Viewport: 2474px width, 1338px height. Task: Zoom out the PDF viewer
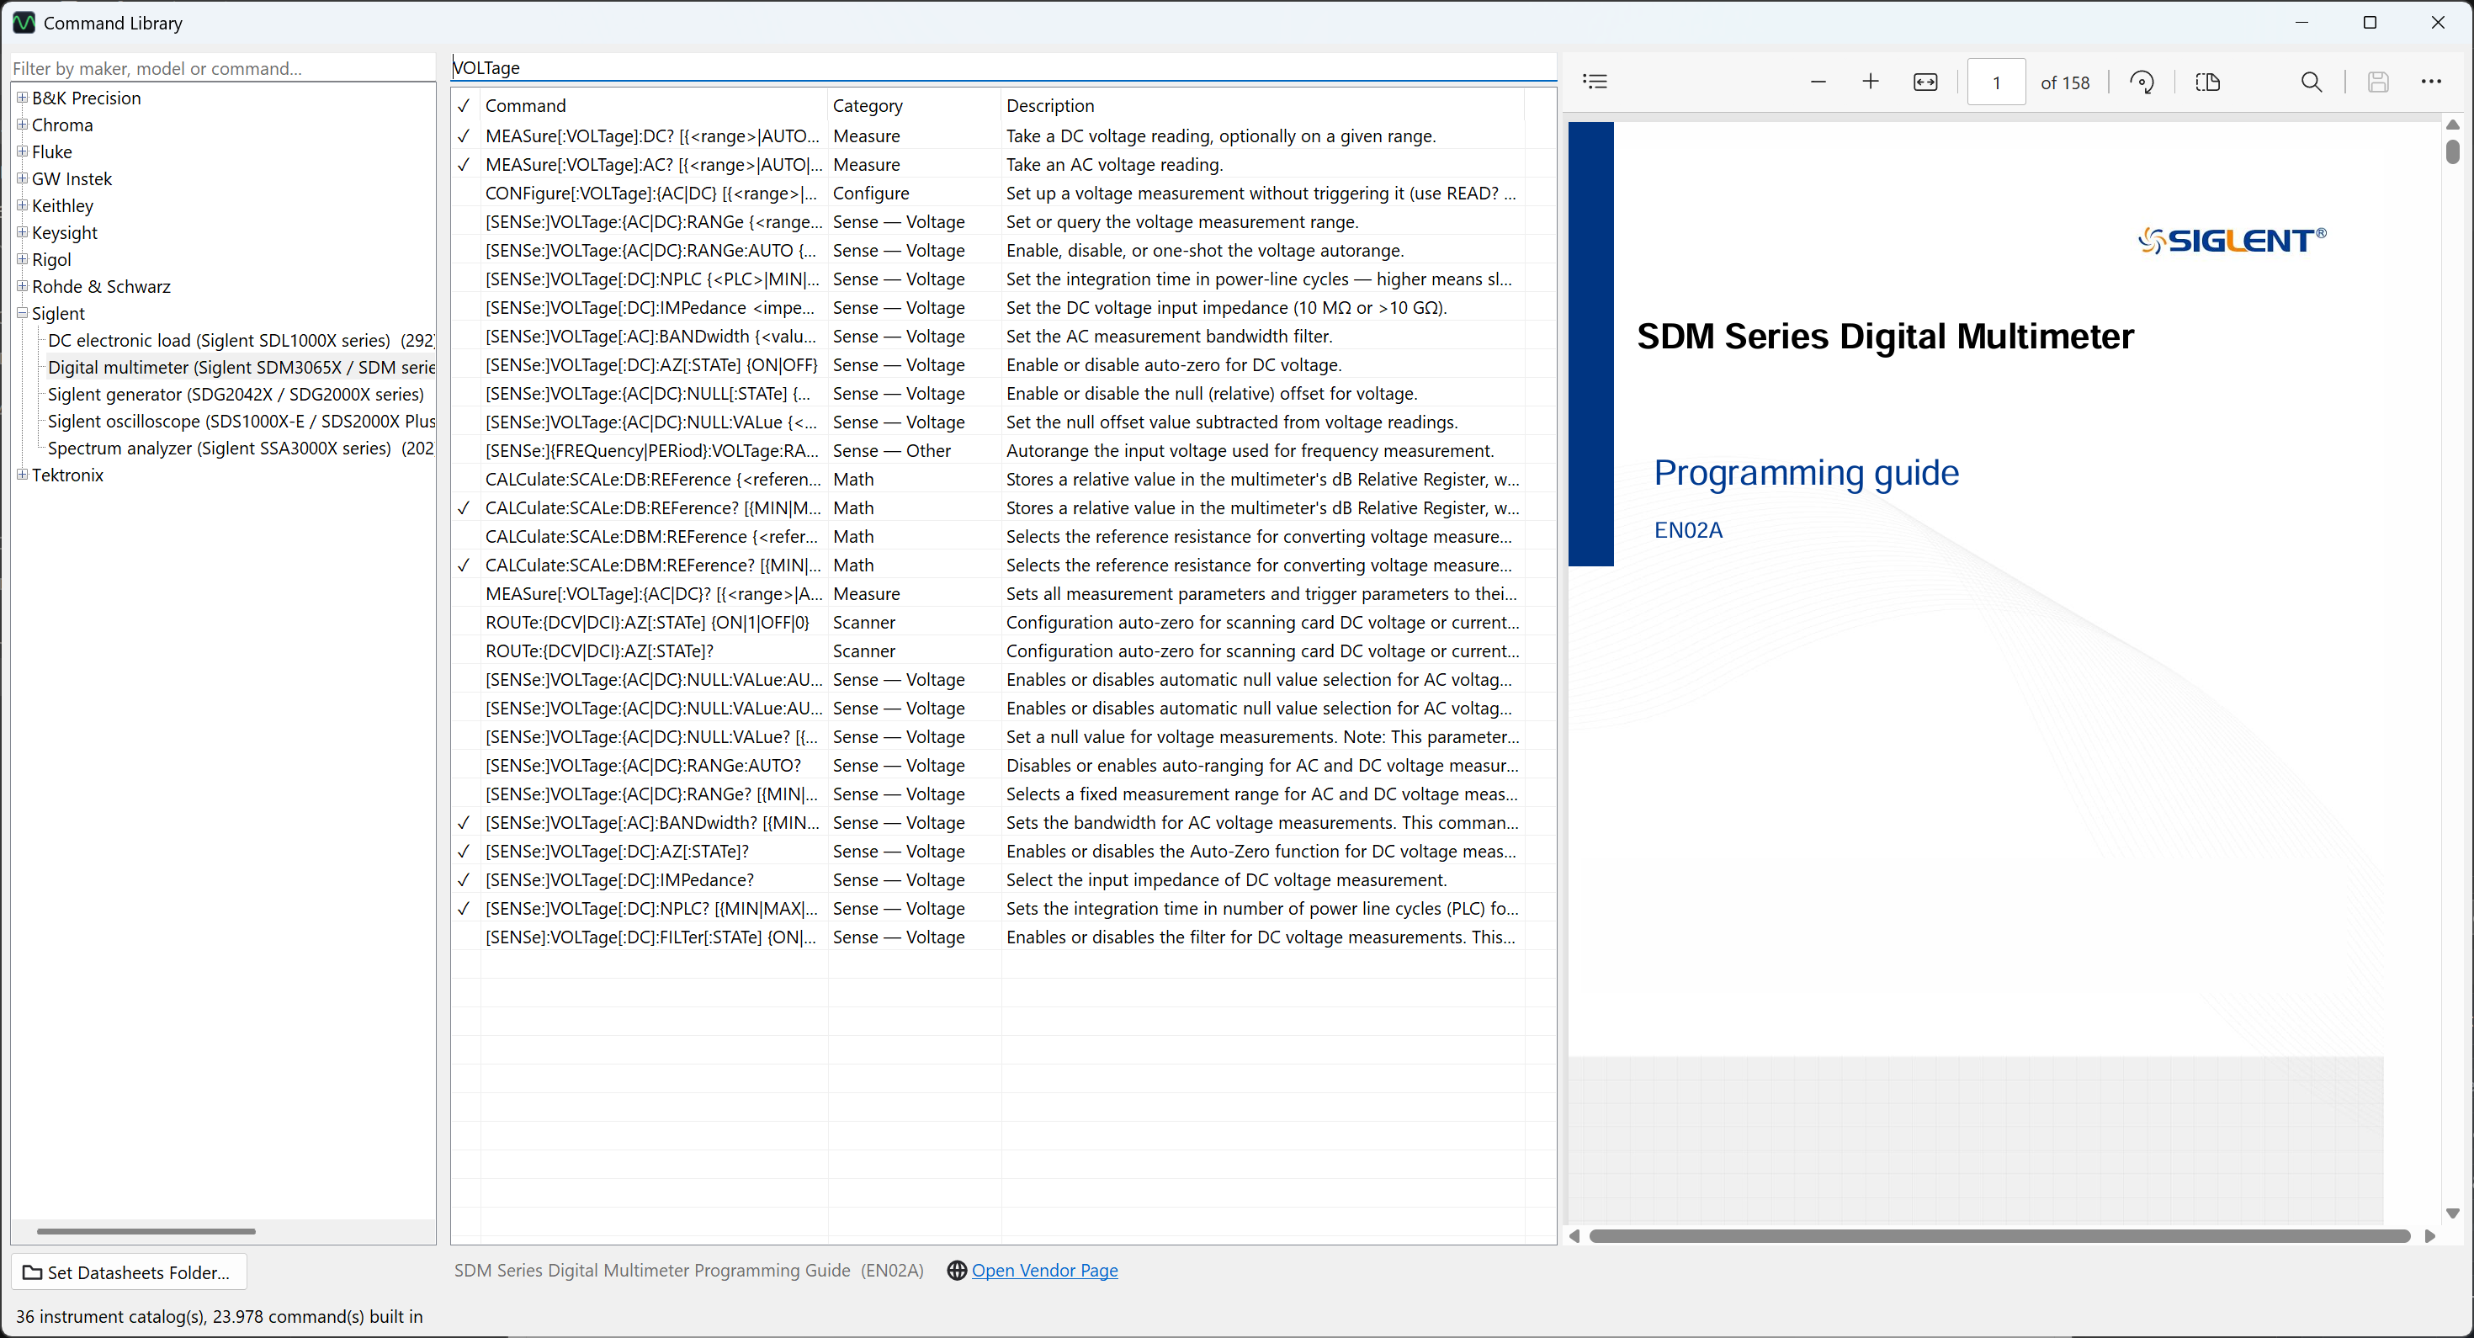click(1817, 82)
